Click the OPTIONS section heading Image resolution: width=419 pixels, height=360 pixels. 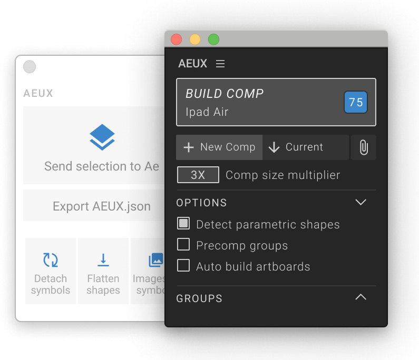point(201,203)
